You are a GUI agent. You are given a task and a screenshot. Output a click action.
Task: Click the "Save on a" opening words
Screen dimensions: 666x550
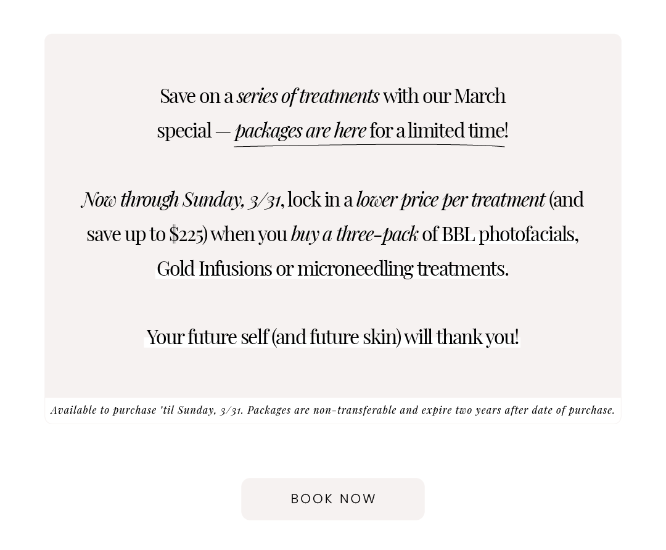tap(196, 96)
